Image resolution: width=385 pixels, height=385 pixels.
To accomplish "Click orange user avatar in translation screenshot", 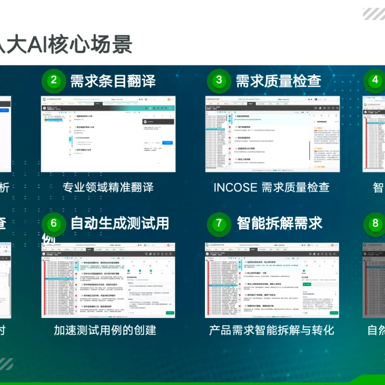I will pos(169,99).
